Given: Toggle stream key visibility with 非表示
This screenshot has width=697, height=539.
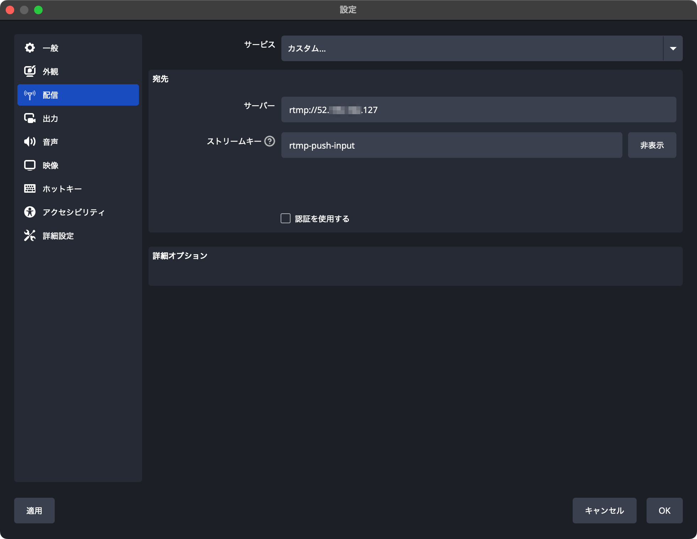Looking at the screenshot, I should [x=652, y=145].
